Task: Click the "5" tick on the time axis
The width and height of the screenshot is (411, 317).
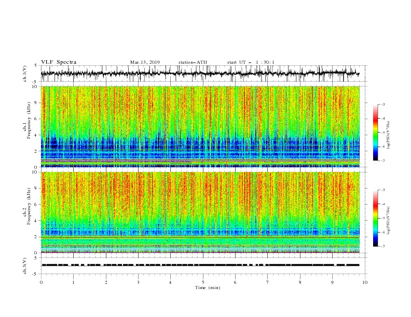Action: (x=203, y=282)
